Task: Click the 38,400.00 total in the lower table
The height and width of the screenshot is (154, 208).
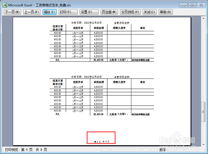Action: click(x=99, y=114)
